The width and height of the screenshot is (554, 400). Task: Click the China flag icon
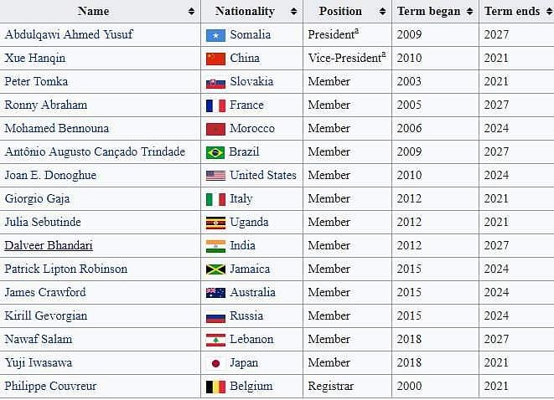(215, 59)
